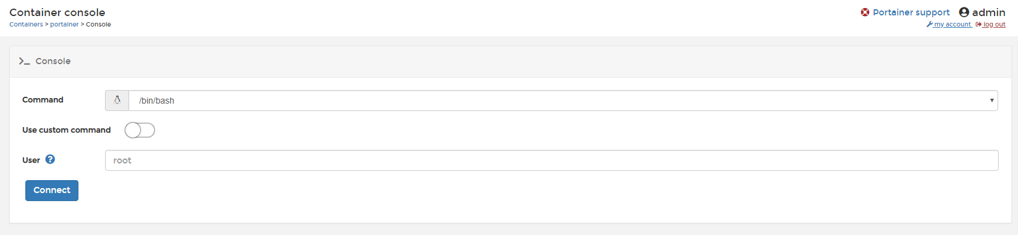Viewport: 1018px width, 235px height.
Task: Toggle the Use custom command switch
Action: coord(140,130)
